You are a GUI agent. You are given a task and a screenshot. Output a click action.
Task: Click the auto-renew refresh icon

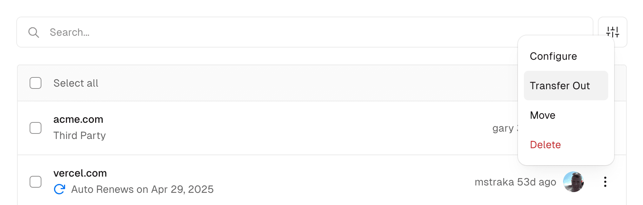(59, 189)
